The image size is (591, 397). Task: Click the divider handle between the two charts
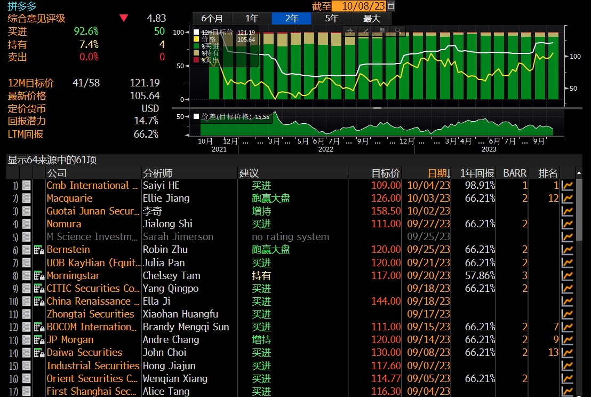click(377, 108)
